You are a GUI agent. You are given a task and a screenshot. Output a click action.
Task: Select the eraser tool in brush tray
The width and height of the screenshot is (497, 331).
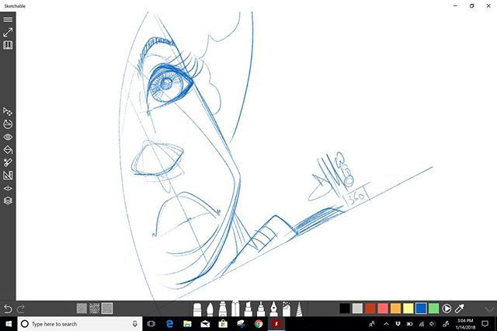point(197,310)
